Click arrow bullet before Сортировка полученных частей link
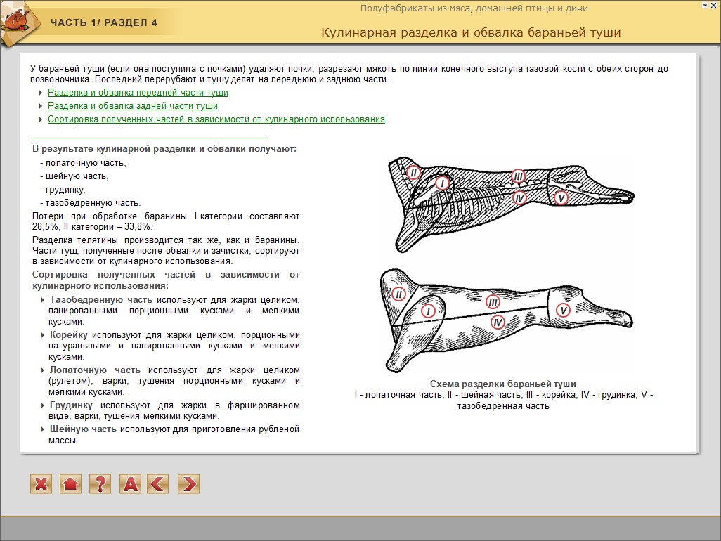Viewport: 721px width, 541px height. pyautogui.click(x=41, y=119)
